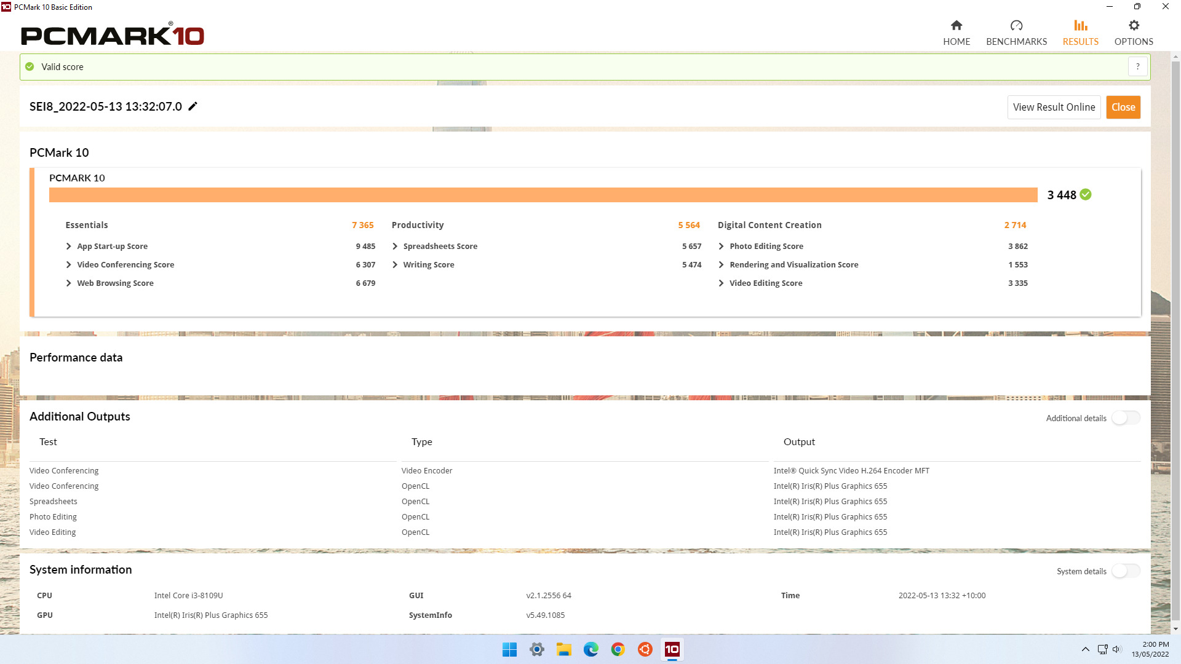Screen dimensions: 1181x664
Task: Click the scrollbar down arrow
Action: [1175, 629]
